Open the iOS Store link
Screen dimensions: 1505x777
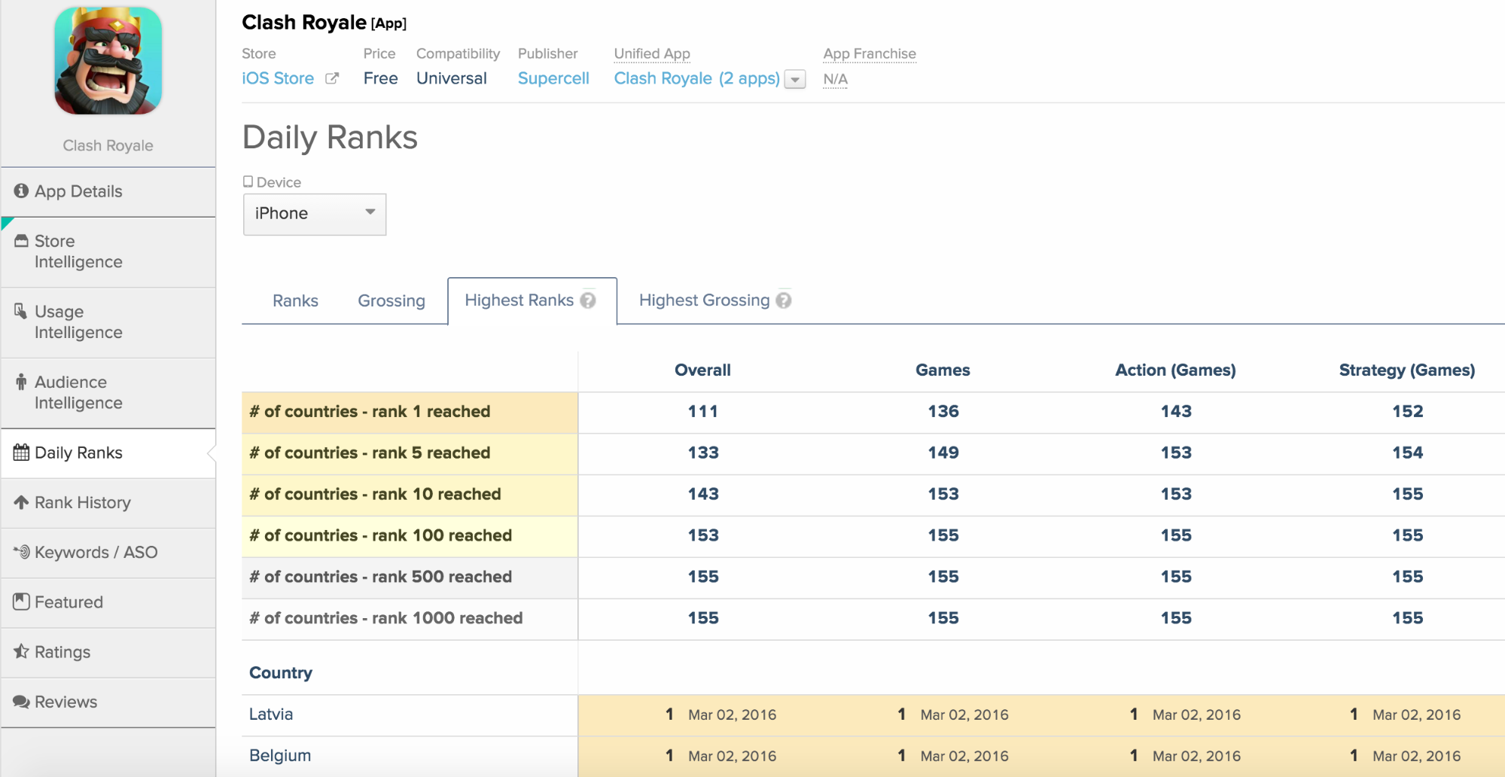click(278, 78)
